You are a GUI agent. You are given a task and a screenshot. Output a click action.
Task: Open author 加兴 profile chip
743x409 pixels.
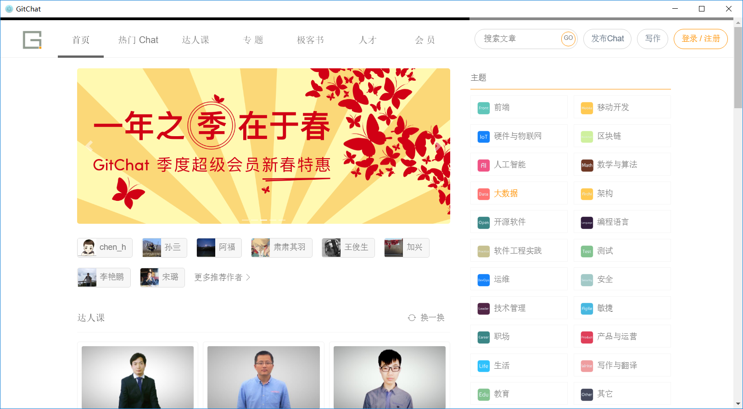point(407,248)
